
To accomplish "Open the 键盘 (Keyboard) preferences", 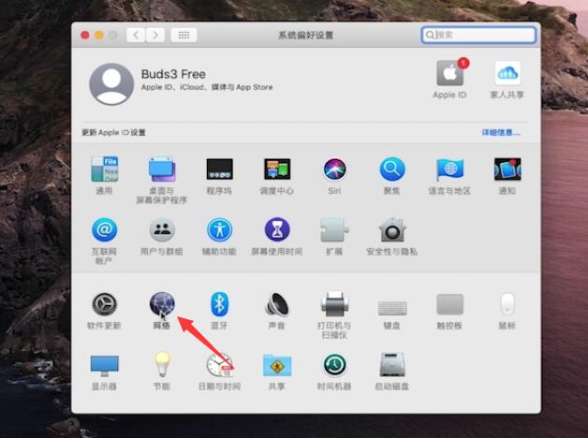I will point(392,307).
